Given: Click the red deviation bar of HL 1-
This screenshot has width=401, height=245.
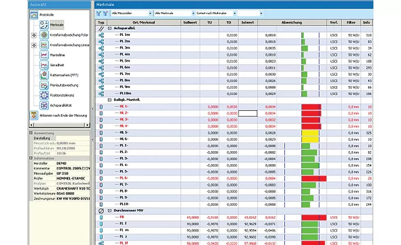Looking at the screenshot, I should (311, 107).
